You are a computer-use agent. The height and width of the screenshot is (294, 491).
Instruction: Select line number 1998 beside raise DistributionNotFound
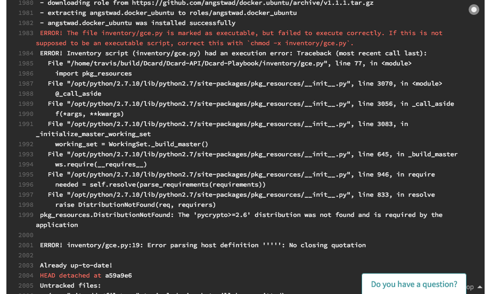point(26,205)
